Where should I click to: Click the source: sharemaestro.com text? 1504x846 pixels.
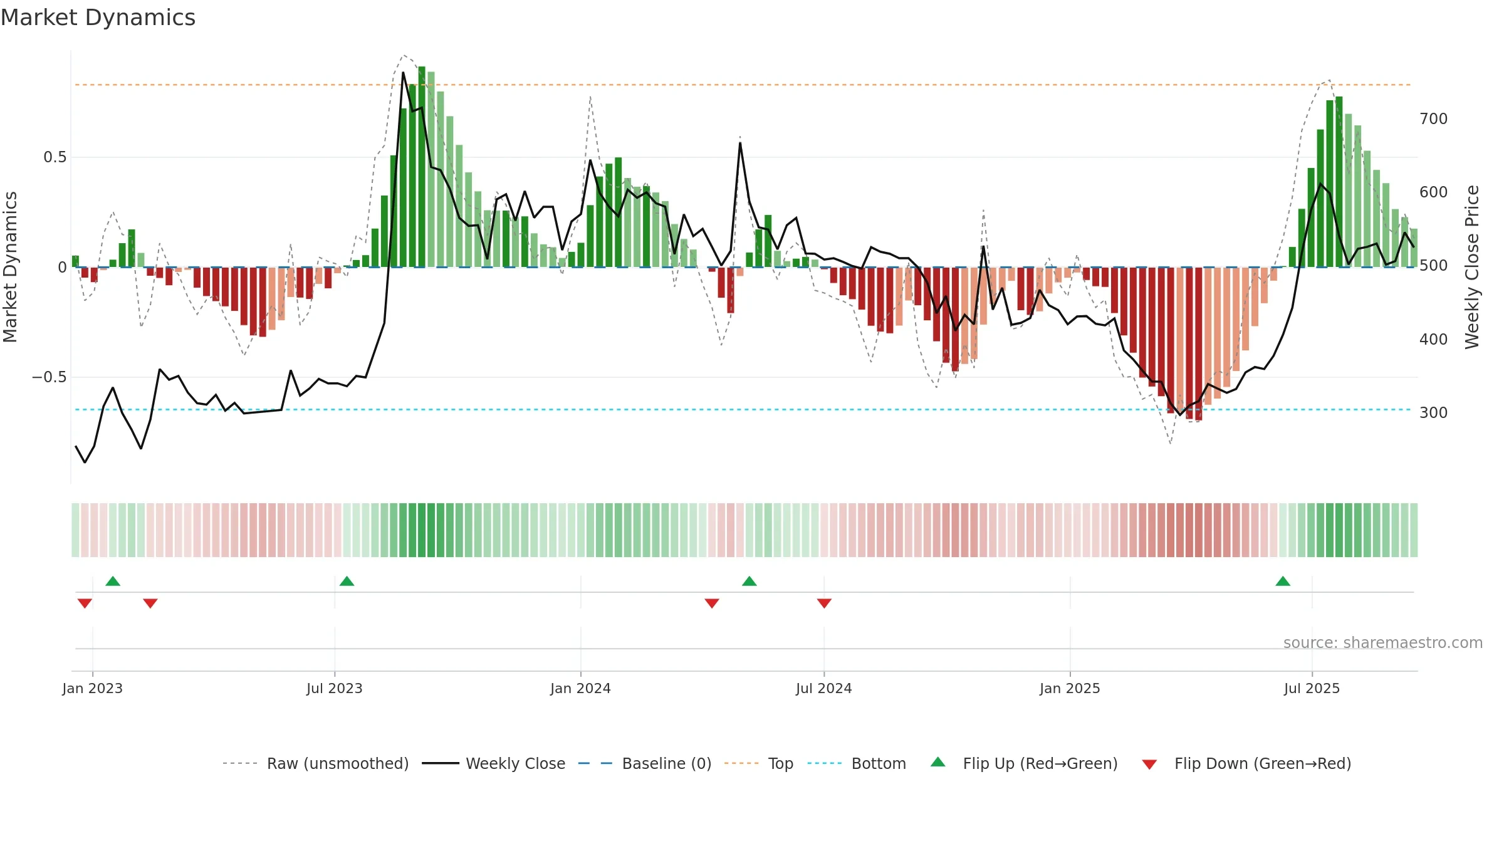tap(1383, 642)
